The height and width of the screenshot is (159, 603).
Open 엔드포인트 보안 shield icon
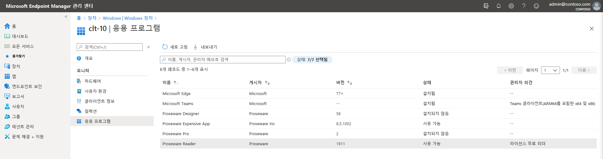point(7,86)
